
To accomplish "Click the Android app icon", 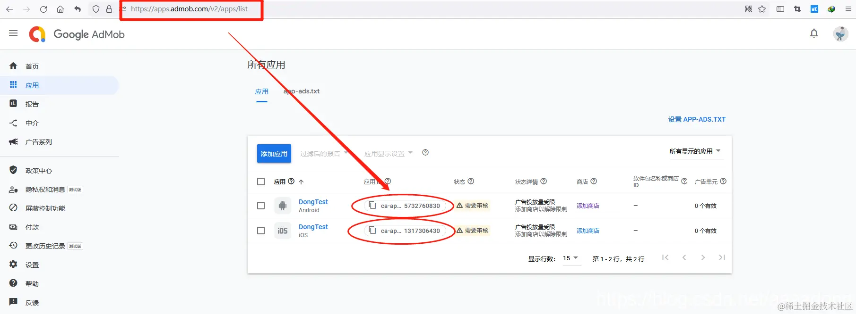I will (x=283, y=206).
